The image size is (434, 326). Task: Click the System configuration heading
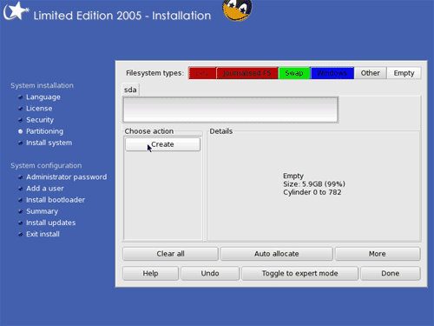click(x=46, y=165)
